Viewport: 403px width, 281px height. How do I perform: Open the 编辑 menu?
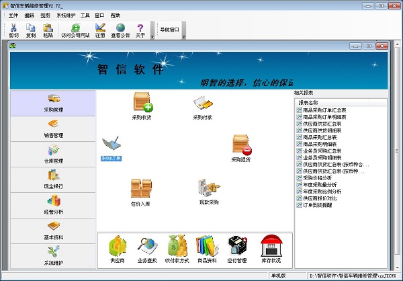pos(29,15)
